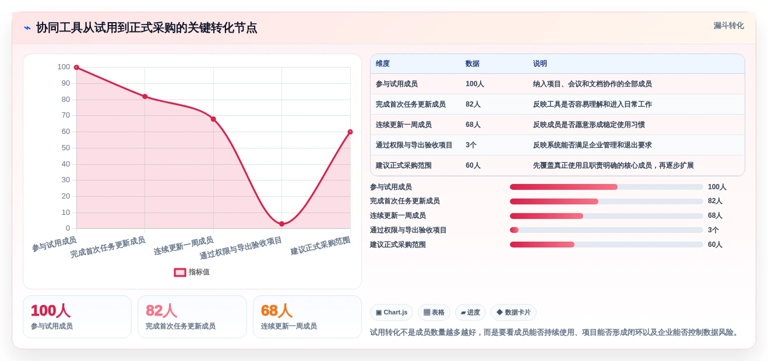Click the 60人 table value
Viewport: 768px width, 361px height.
point(473,165)
